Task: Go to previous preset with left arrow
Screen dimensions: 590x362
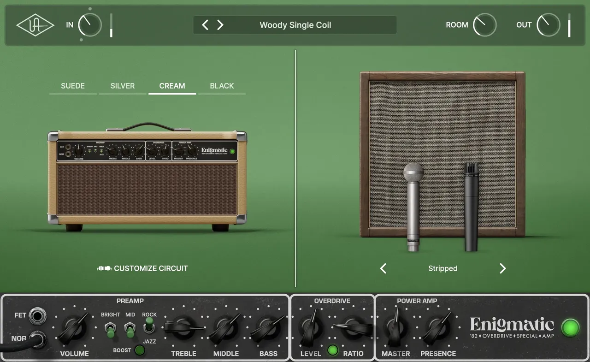Action: [x=206, y=25]
